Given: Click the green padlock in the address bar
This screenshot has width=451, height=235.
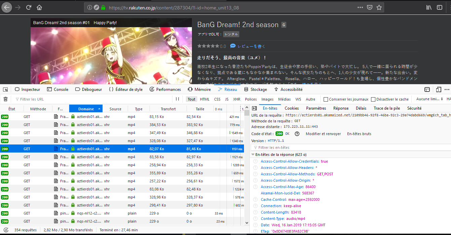Looking at the screenshot, I should [103, 7].
